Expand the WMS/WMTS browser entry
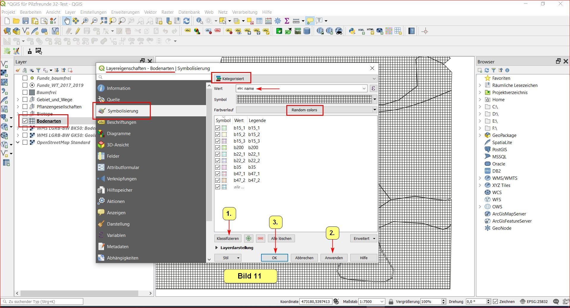The image size is (570, 308). click(480, 178)
